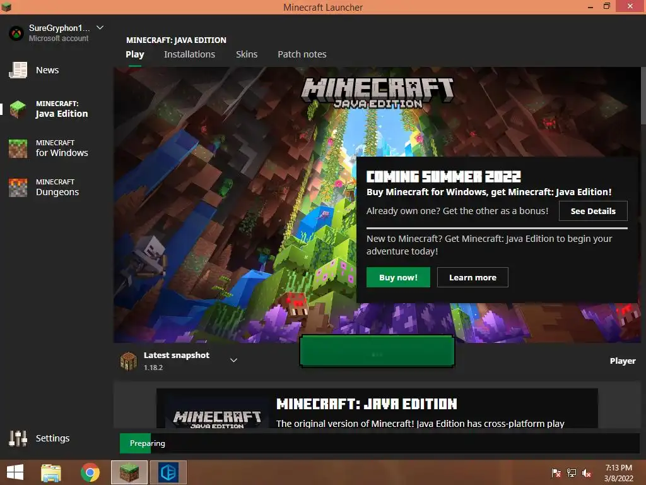Click the See Details button
This screenshot has height=485, width=646.
[x=593, y=211]
